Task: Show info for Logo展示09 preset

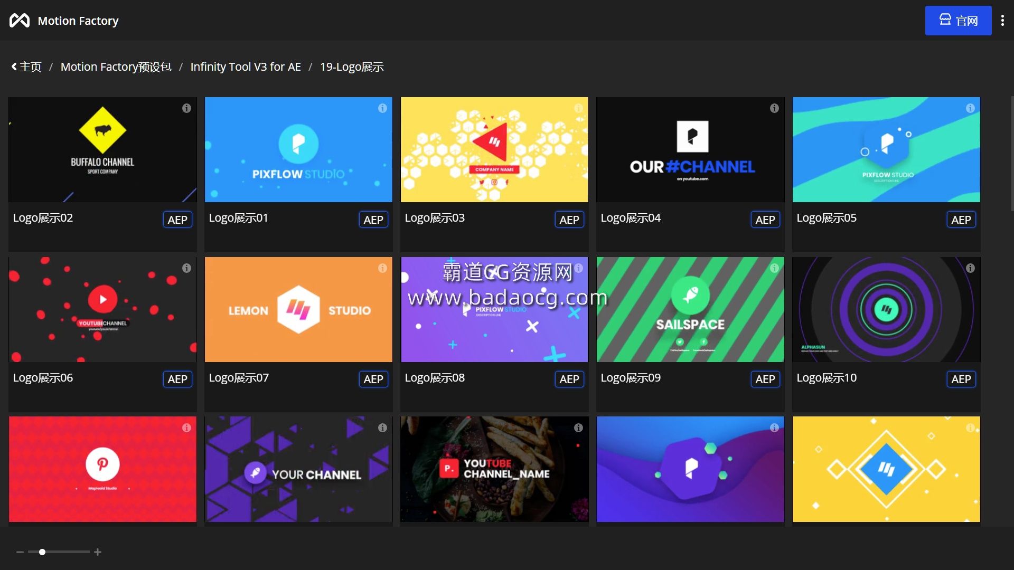Action: point(774,268)
